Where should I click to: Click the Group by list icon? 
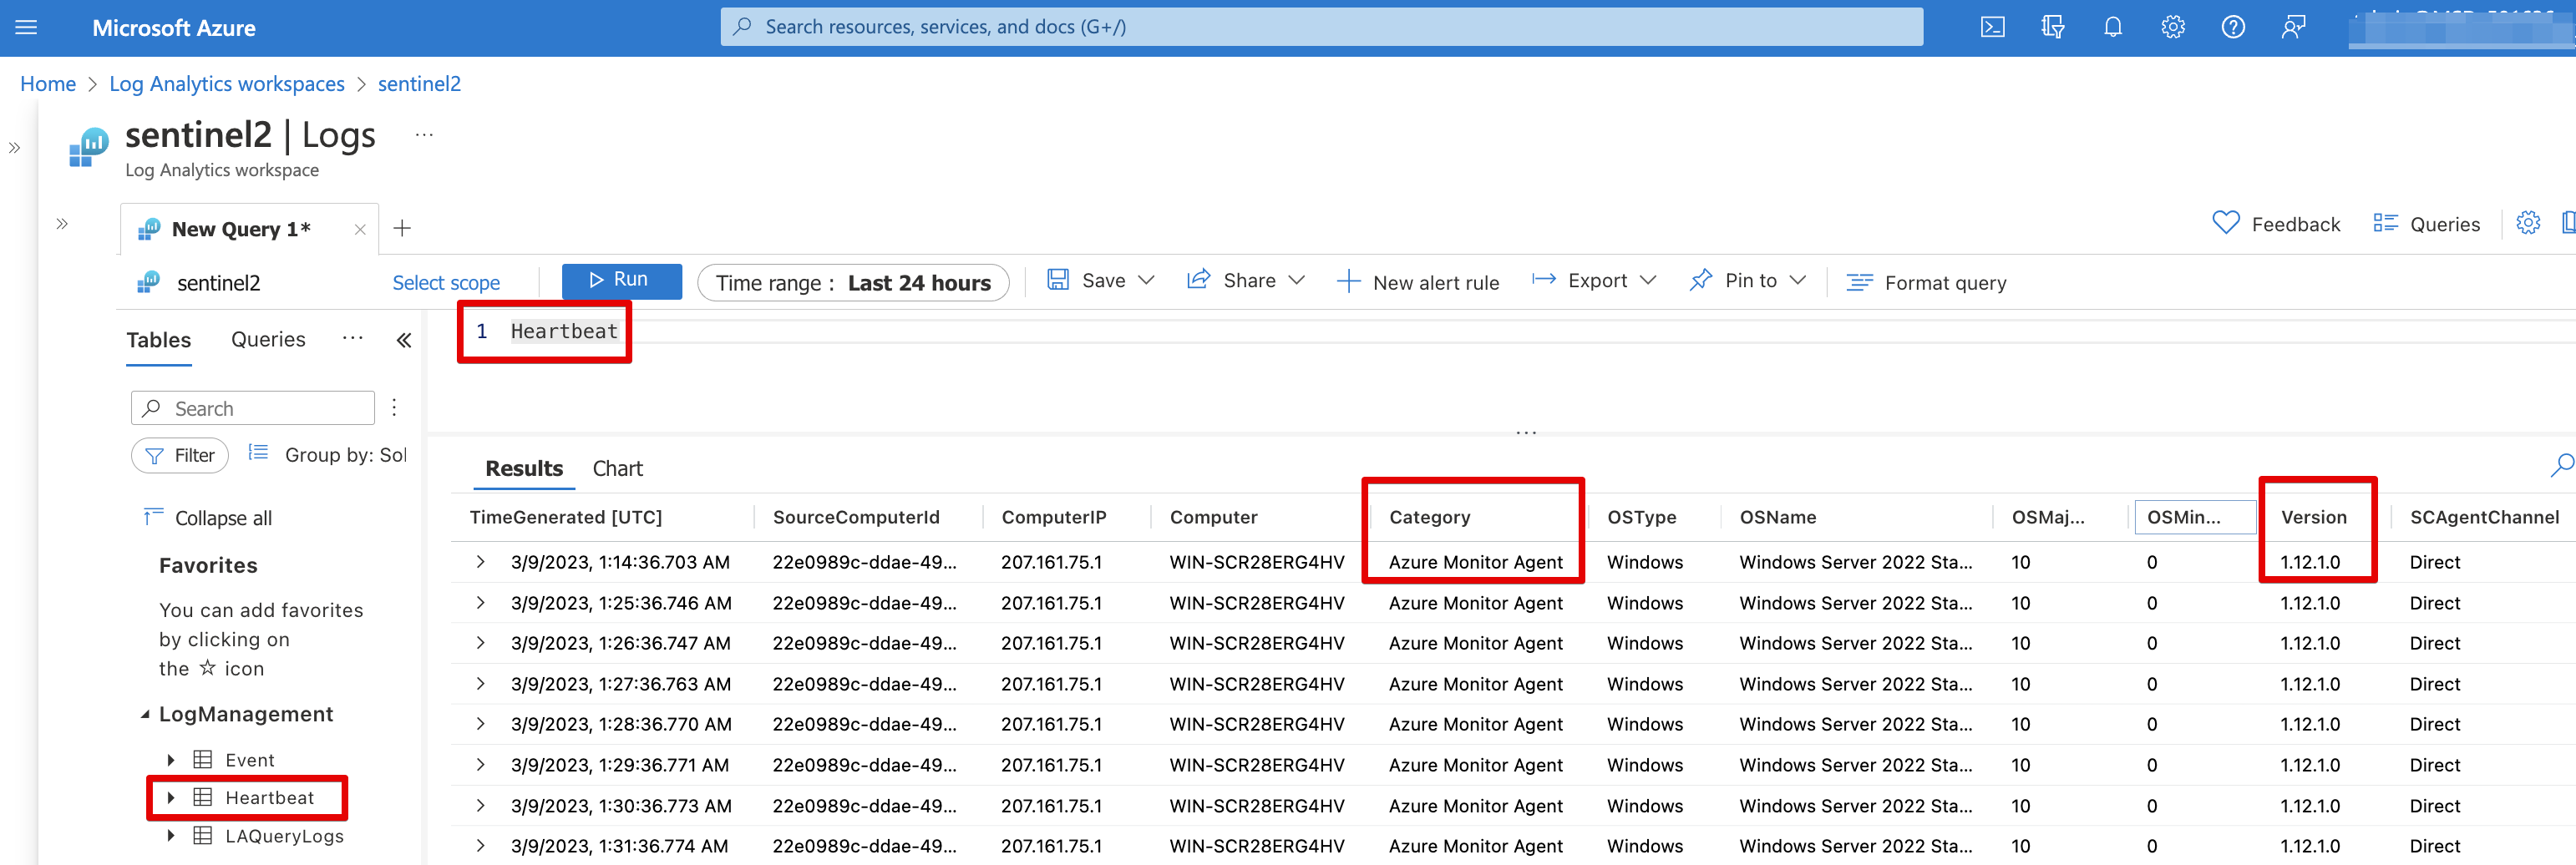pyautogui.click(x=258, y=453)
